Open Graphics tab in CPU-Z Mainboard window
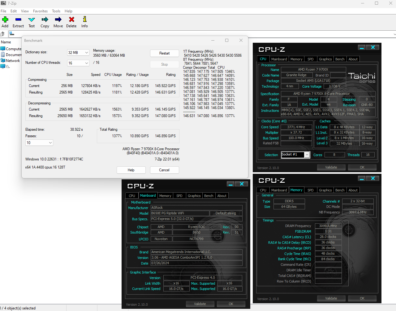Image resolution: width=396 pixels, height=311 pixels. point(194,196)
